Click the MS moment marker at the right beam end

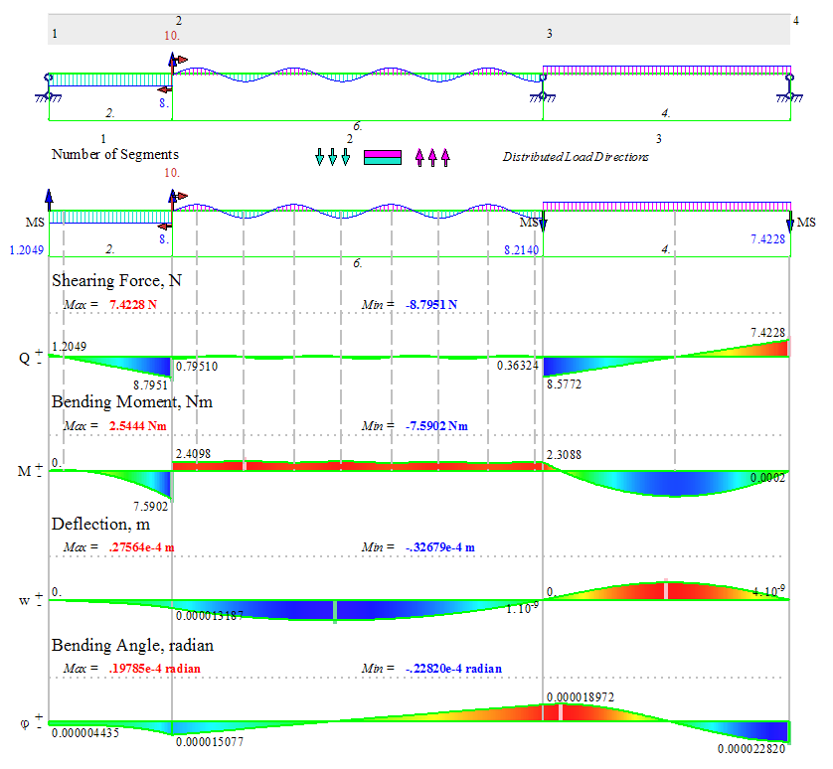coord(805,221)
